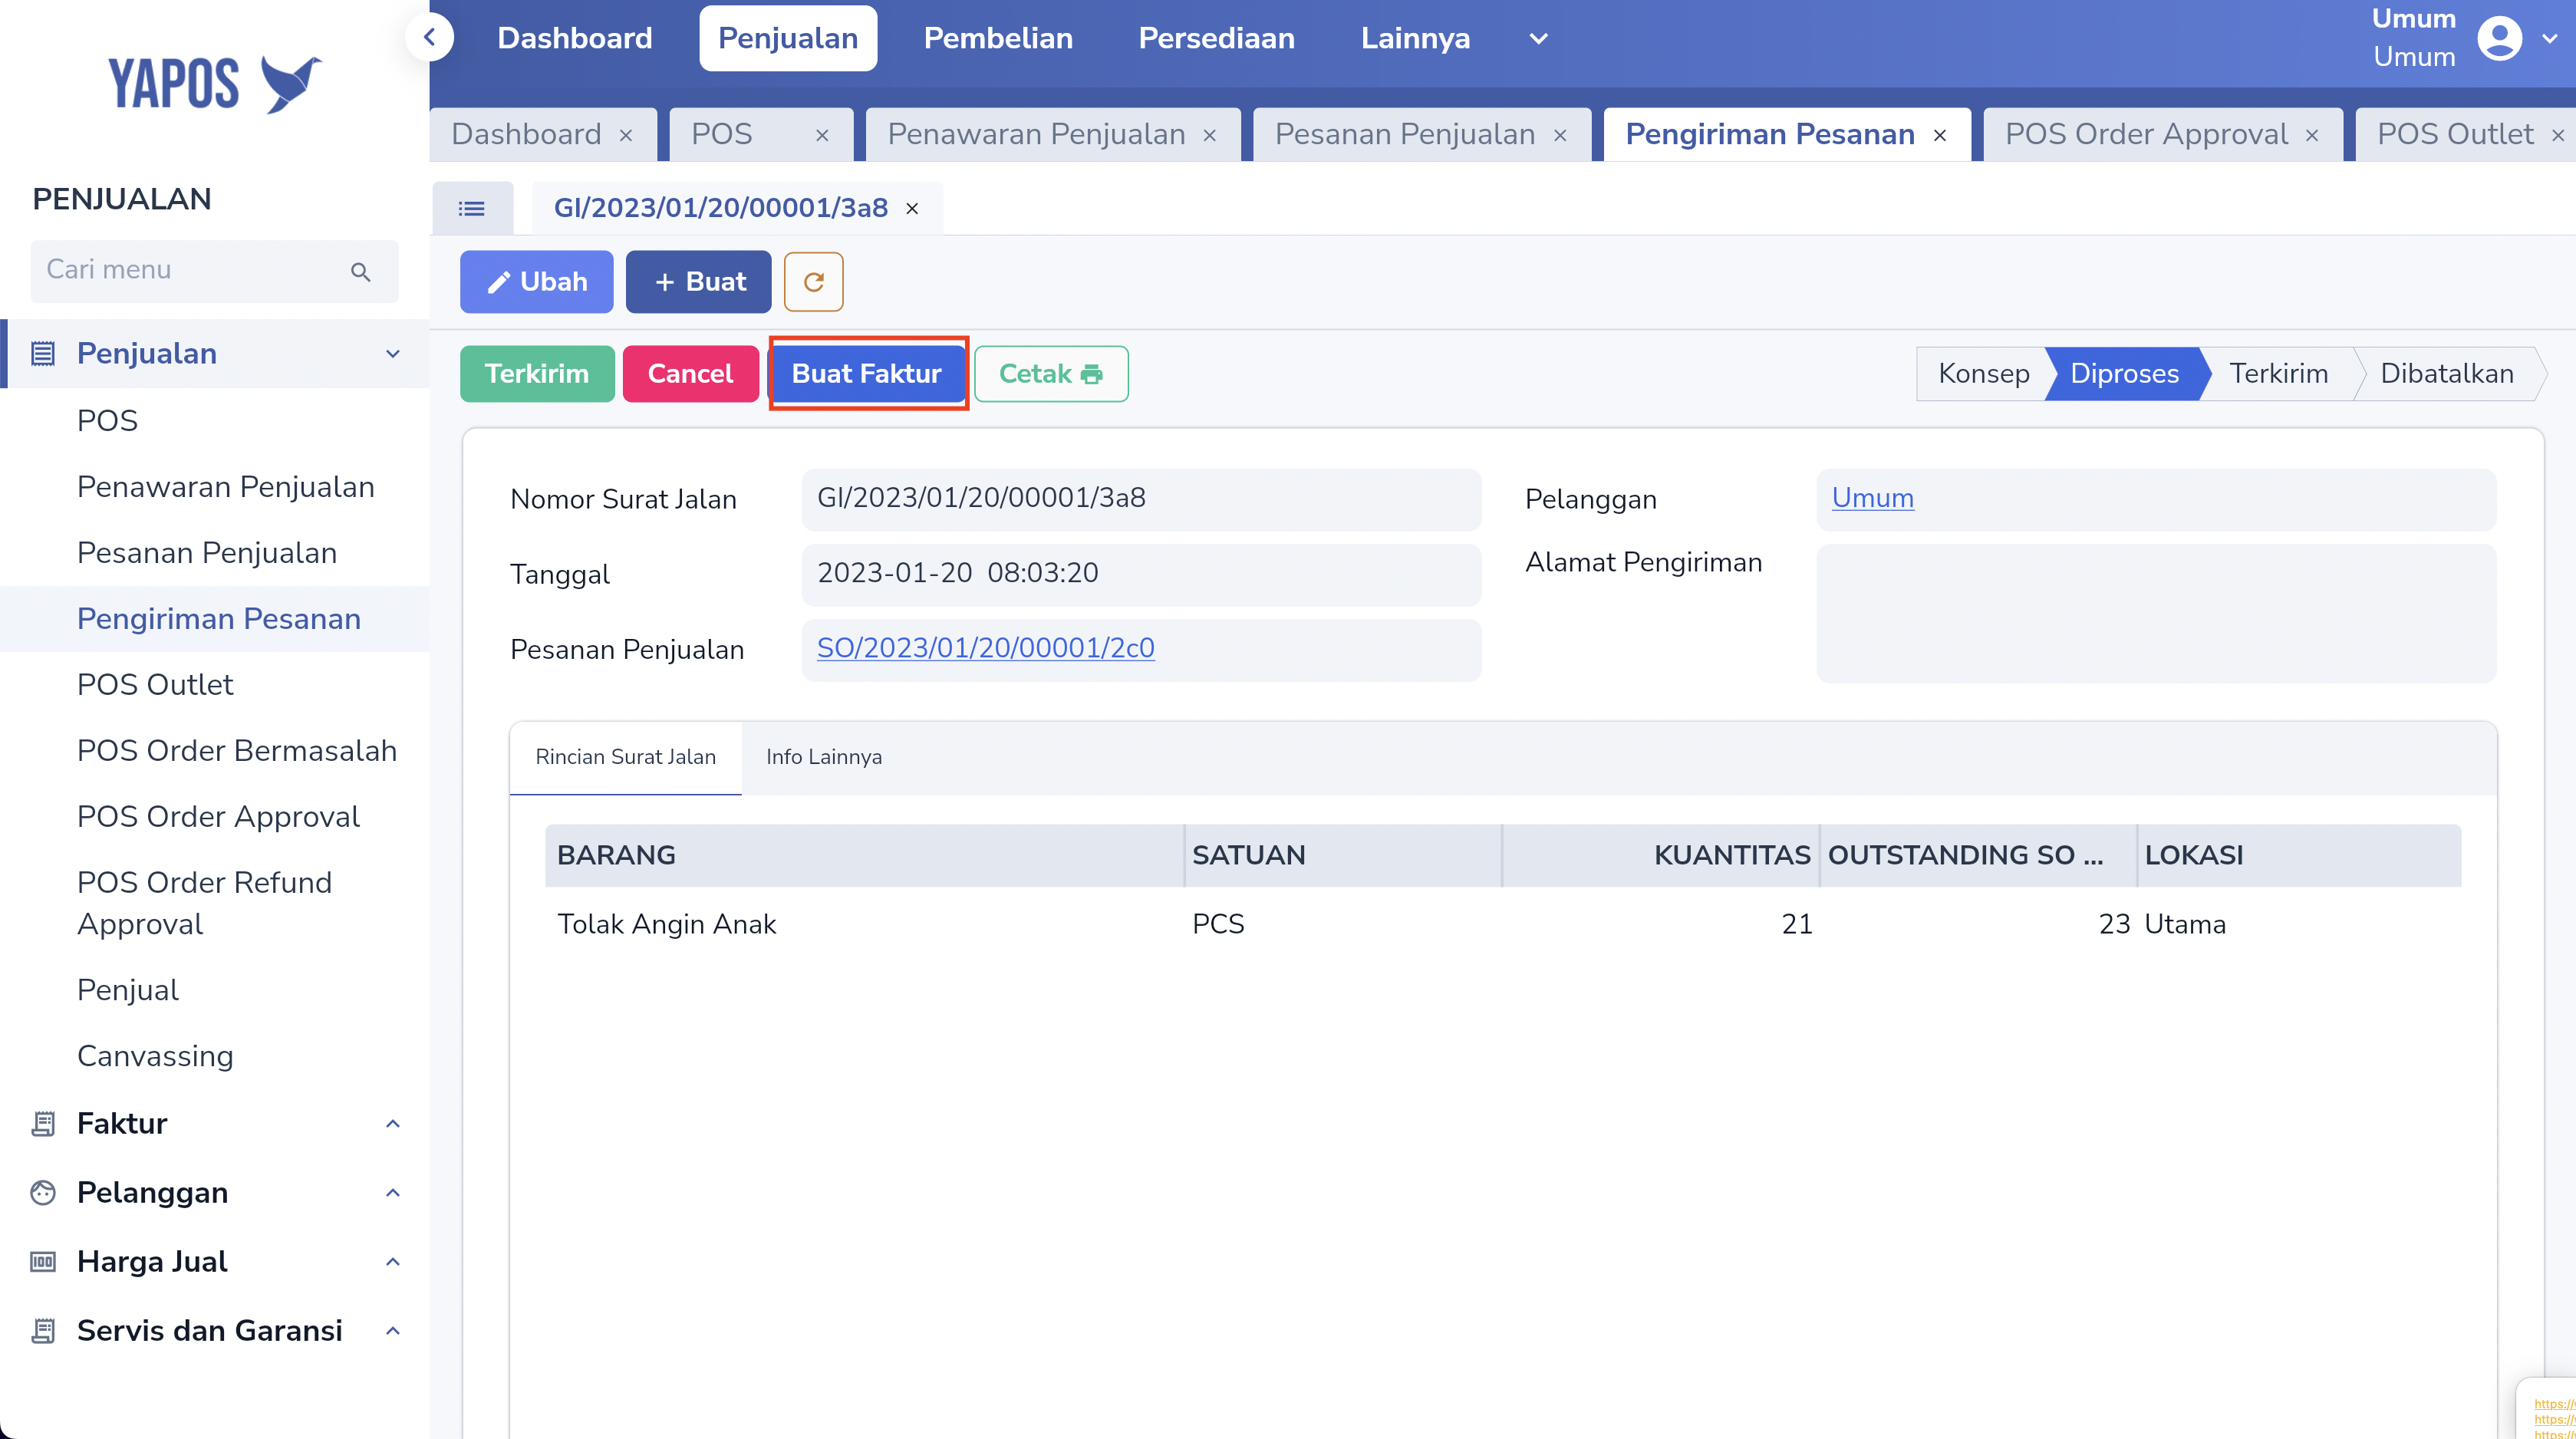The image size is (2576, 1439).
Task: Collapse the sidebar with the back arrow
Action: coord(430,38)
